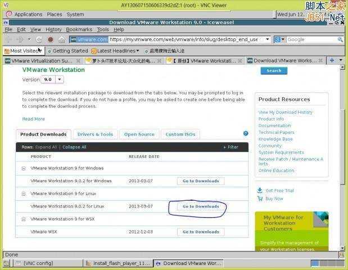This screenshot has height=270, width=348.
Task: Click the search magnifier icon
Action: (x=340, y=39)
